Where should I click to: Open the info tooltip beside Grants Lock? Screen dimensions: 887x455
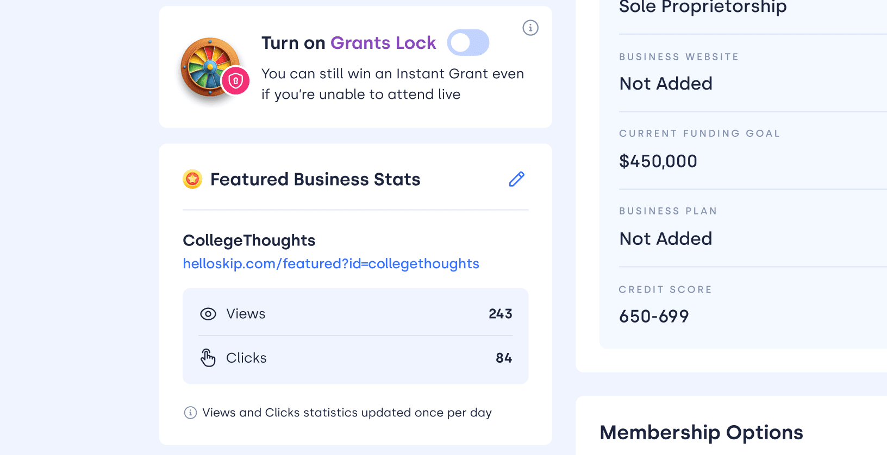530,28
